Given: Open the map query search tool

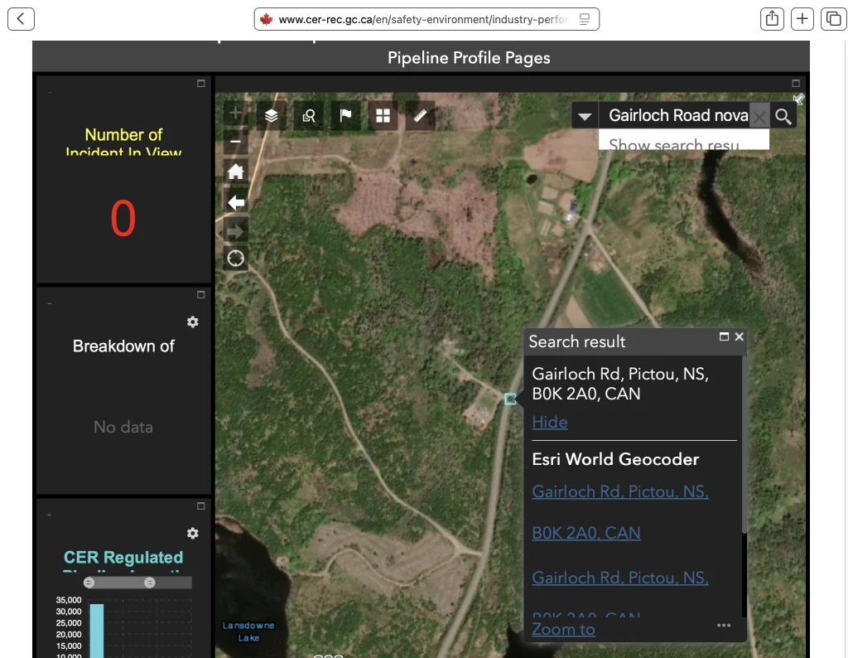Looking at the screenshot, I should pos(309,116).
